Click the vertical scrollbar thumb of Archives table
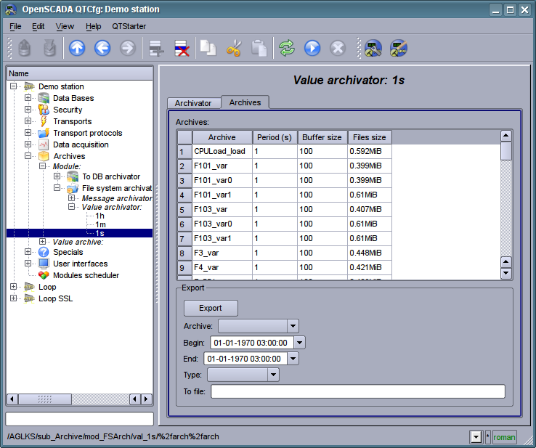 pyautogui.click(x=506, y=151)
